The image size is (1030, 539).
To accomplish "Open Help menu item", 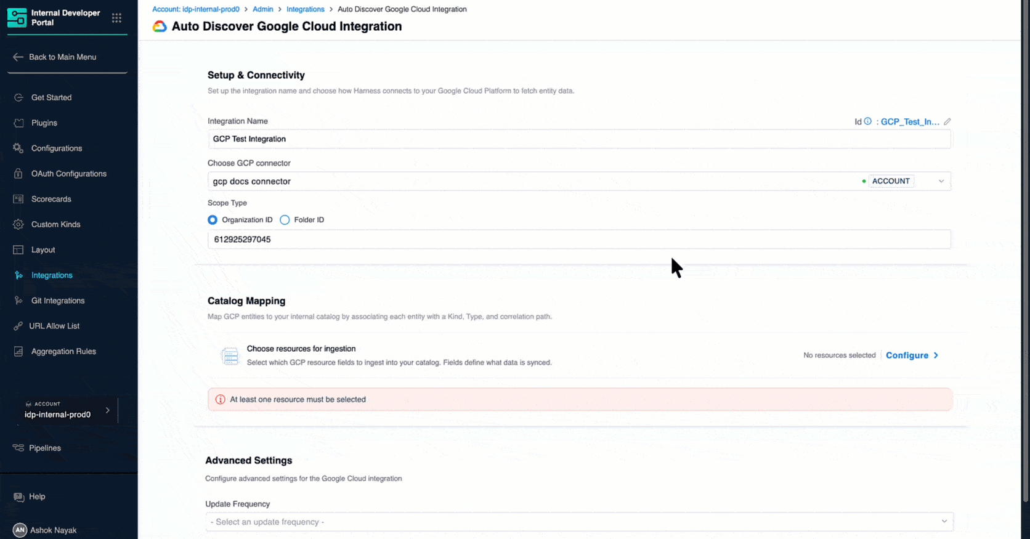I will click(x=37, y=496).
